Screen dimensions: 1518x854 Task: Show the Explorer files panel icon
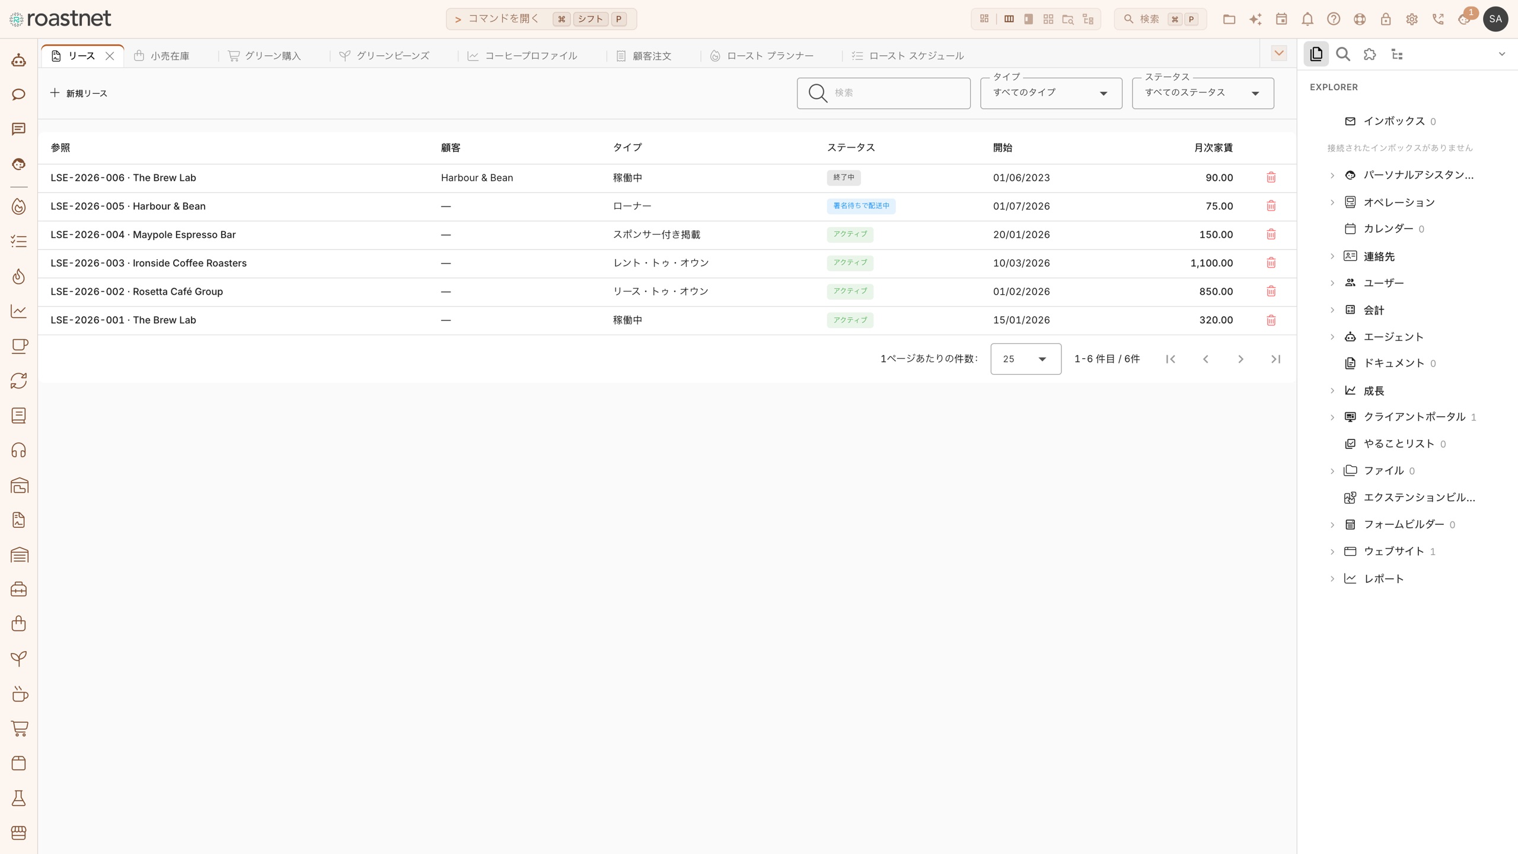click(1316, 54)
